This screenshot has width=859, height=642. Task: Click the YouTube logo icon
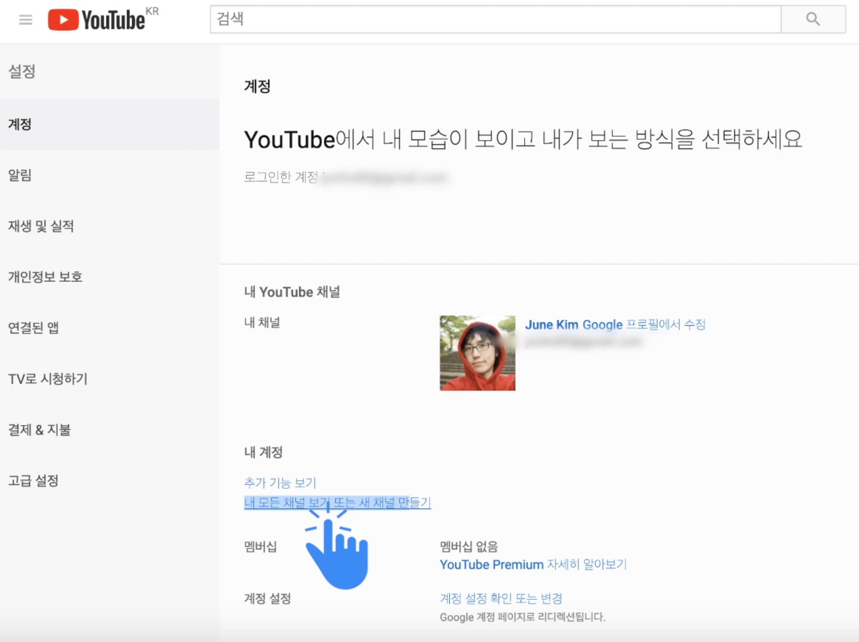(x=63, y=20)
